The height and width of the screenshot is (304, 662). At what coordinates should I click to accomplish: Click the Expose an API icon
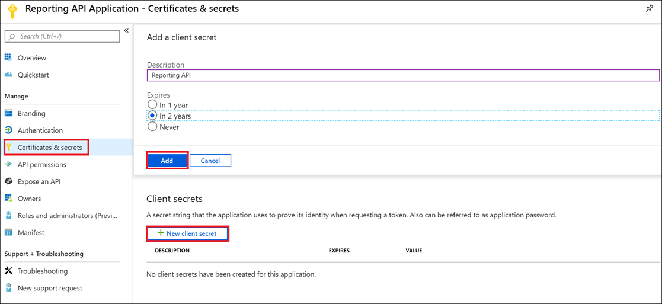click(x=8, y=181)
